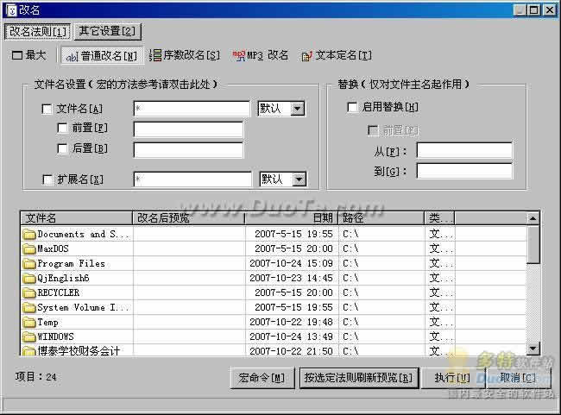Image resolution: width=561 pixels, height=415 pixels.
Task: Select the RECYCLER folder icon
Action: pos(28,293)
